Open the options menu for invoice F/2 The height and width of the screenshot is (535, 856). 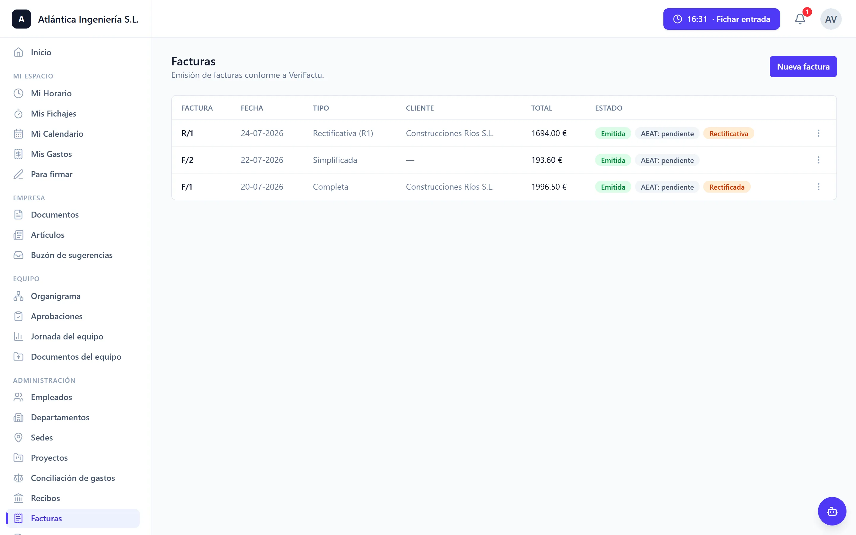click(x=818, y=160)
